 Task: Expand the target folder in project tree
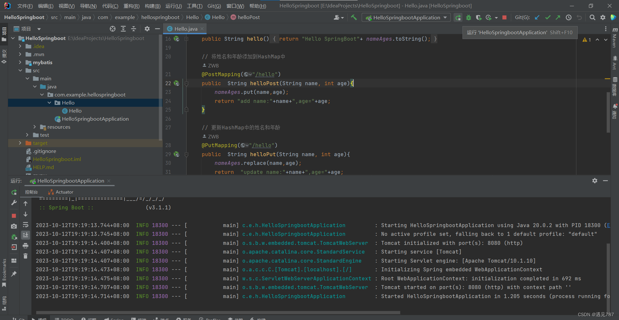pos(20,143)
